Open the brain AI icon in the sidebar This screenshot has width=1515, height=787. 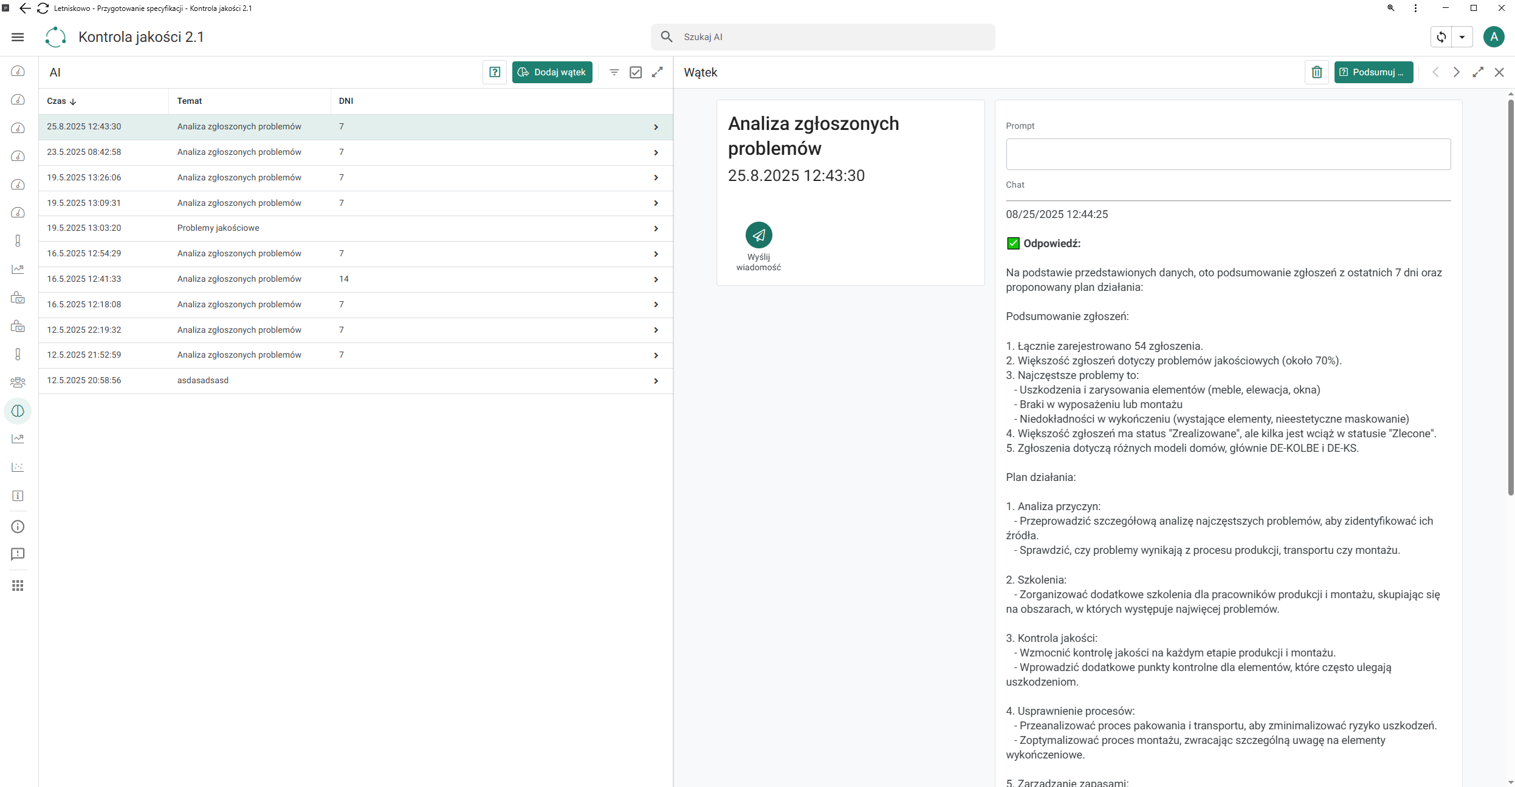(x=18, y=411)
